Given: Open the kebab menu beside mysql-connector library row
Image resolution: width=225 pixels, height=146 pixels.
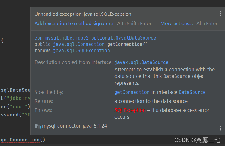Looking at the screenshot, I should [220, 128].
